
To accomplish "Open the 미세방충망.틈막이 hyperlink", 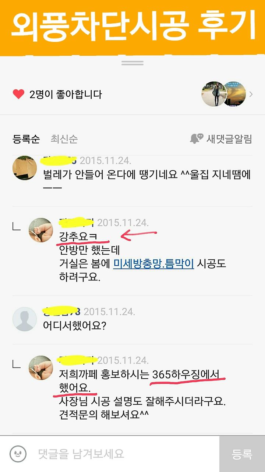I will click(153, 263).
